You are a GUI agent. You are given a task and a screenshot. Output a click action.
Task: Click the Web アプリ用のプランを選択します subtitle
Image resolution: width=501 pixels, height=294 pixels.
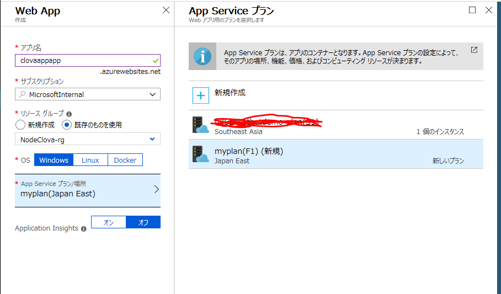click(227, 20)
